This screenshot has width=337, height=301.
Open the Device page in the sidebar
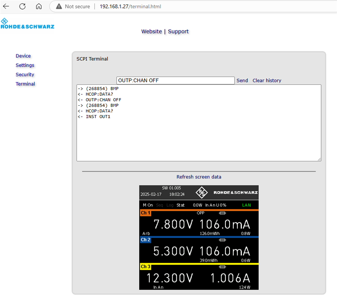point(23,56)
